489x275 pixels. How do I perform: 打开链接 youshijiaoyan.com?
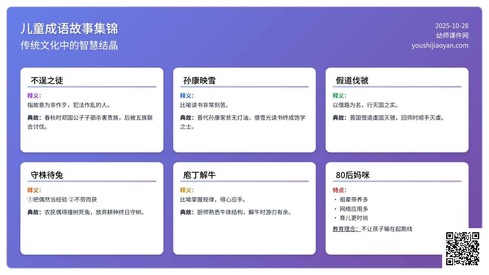click(x=439, y=46)
